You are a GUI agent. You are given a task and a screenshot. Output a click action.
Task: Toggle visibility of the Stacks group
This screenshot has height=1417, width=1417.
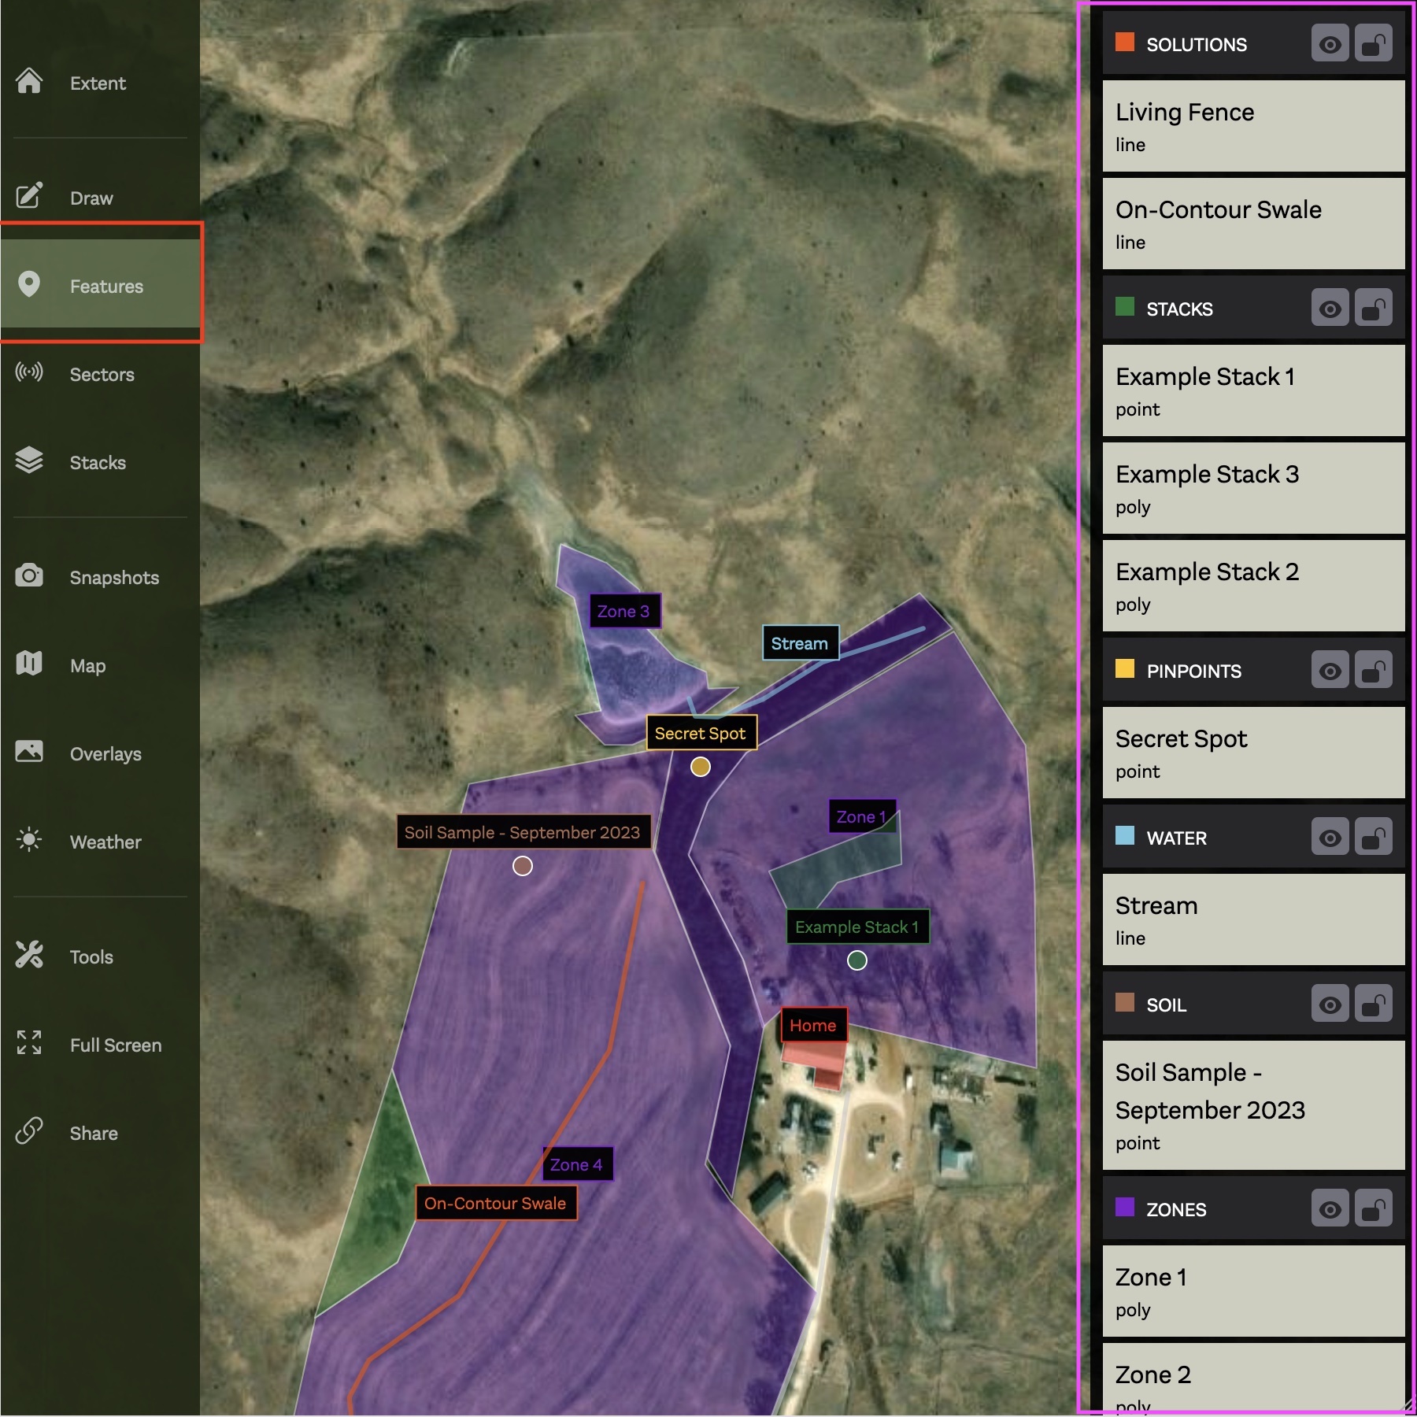point(1330,309)
